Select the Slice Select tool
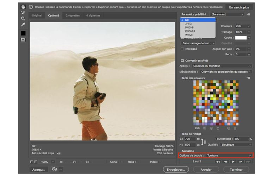273x176 pixels. (x=23, y=13)
